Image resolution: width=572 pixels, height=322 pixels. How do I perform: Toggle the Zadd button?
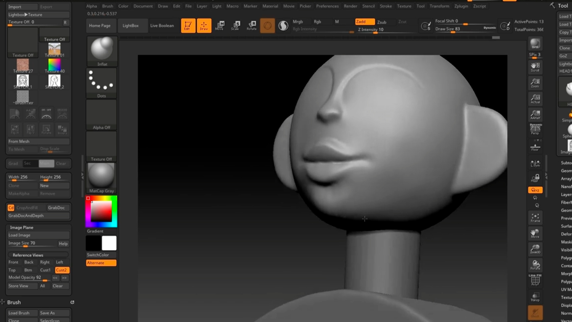tap(365, 22)
